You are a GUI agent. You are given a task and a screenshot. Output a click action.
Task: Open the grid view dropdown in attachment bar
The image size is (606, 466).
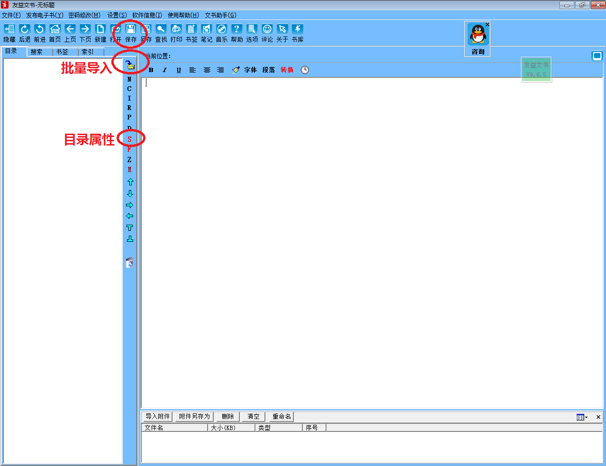[x=582, y=417]
